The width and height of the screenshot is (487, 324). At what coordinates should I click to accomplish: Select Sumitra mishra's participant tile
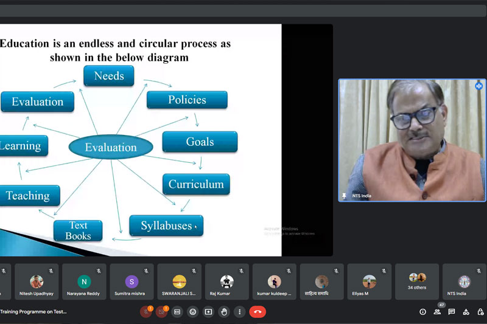pyautogui.click(x=131, y=281)
